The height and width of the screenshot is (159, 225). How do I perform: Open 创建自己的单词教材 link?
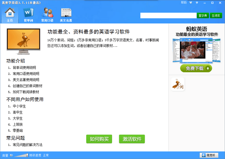tap(27, 86)
